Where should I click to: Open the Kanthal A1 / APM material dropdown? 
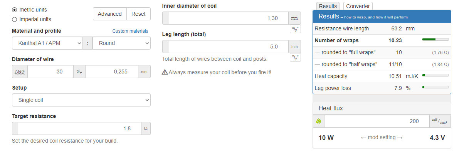click(x=47, y=43)
